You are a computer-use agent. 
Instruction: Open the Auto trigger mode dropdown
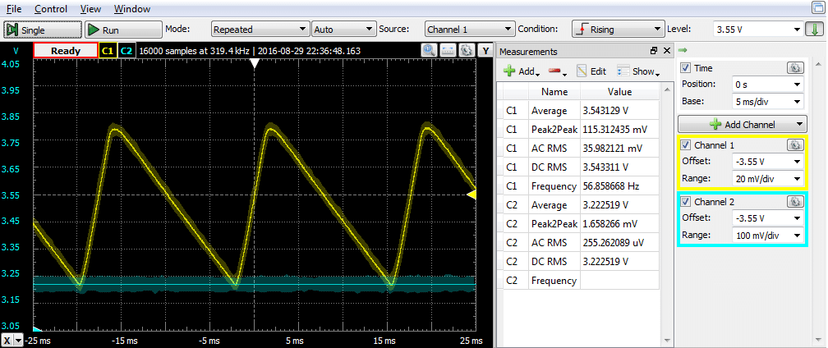pyautogui.click(x=343, y=30)
